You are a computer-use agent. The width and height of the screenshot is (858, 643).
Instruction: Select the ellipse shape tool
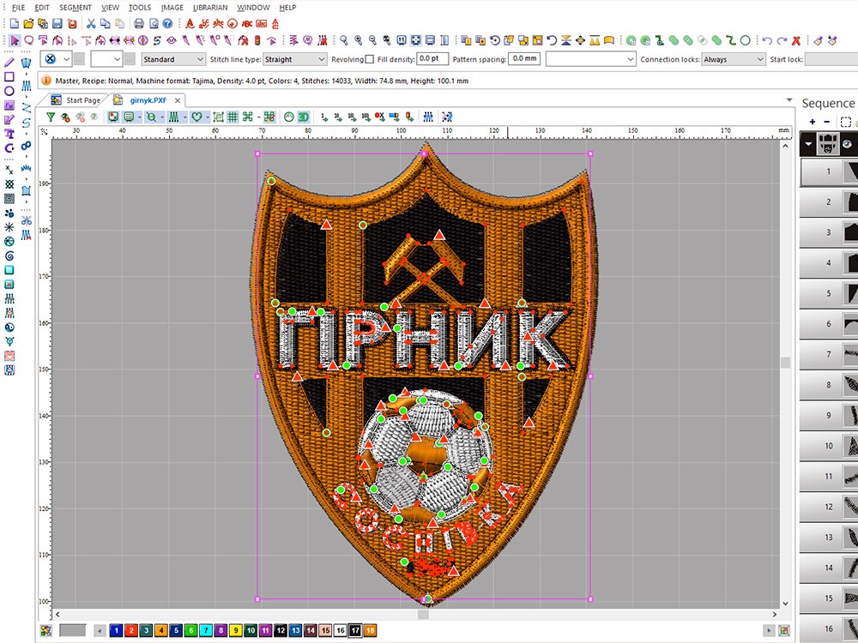click(x=9, y=91)
